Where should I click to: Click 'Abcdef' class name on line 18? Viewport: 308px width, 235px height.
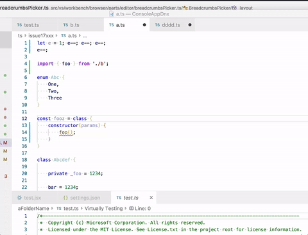(x=62, y=160)
